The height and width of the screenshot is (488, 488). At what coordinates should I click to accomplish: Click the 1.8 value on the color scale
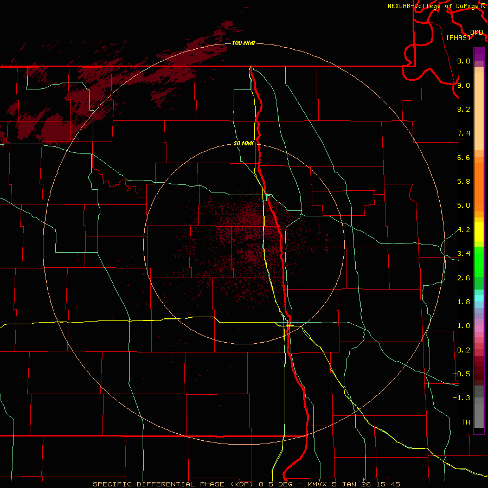(x=464, y=302)
